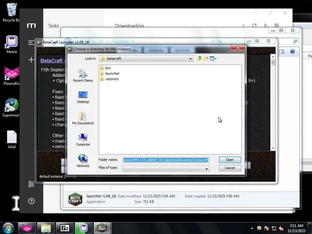Open the BetaCraft link in launcher changelog

52,61
